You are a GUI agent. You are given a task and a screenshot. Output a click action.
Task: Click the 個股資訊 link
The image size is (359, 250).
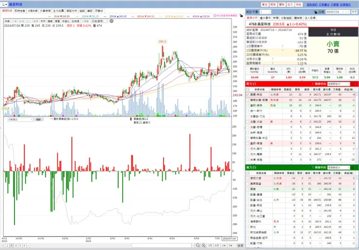(x=312, y=4)
